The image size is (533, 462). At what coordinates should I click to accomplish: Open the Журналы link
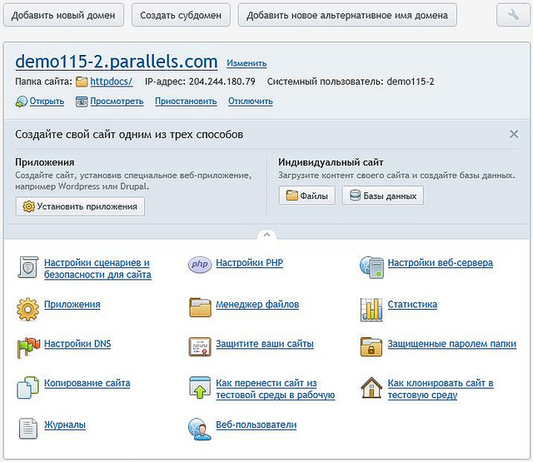click(65, 425)
